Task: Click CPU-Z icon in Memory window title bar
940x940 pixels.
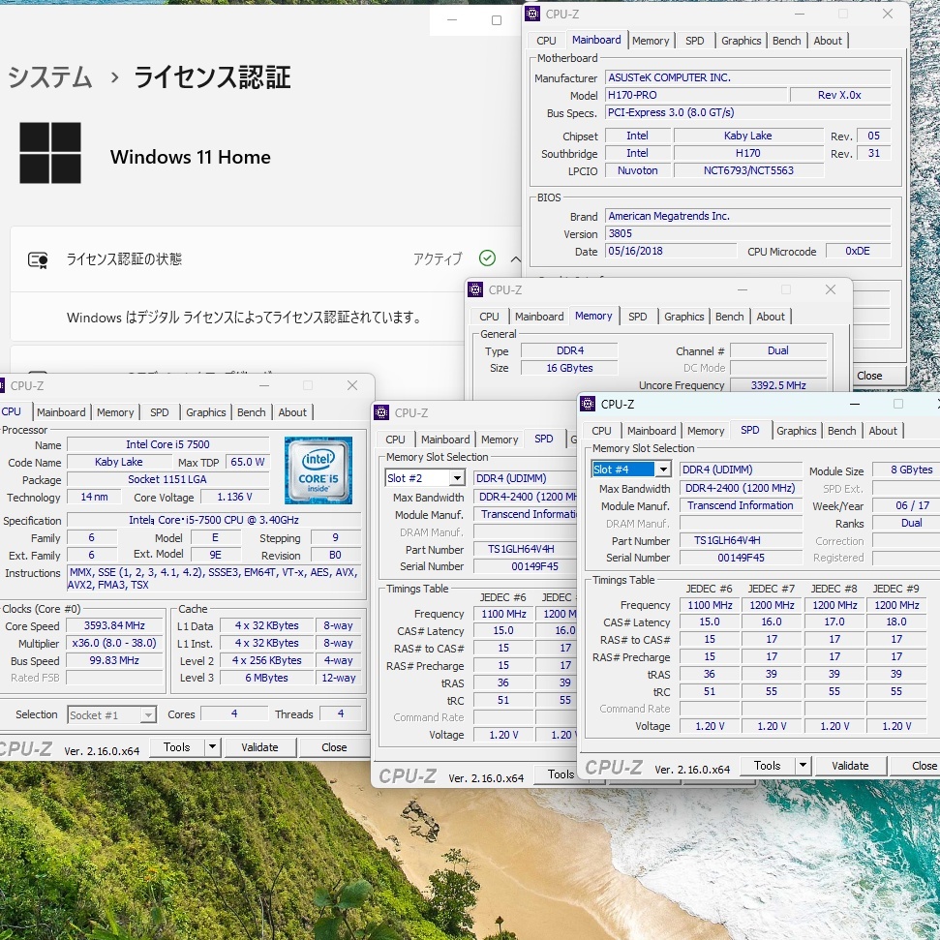Action: pos(476,289)
